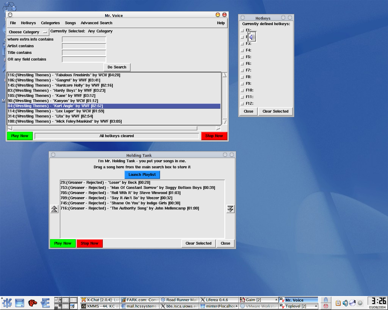Open the volume speaker icon in system tray
388x310 pixels.
pyautogui.click(x=345, y=303)
